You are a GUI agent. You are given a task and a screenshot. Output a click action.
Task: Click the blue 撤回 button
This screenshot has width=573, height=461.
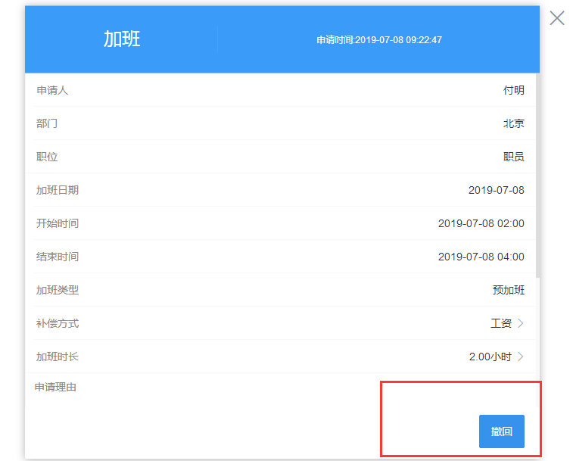point(501,431)
